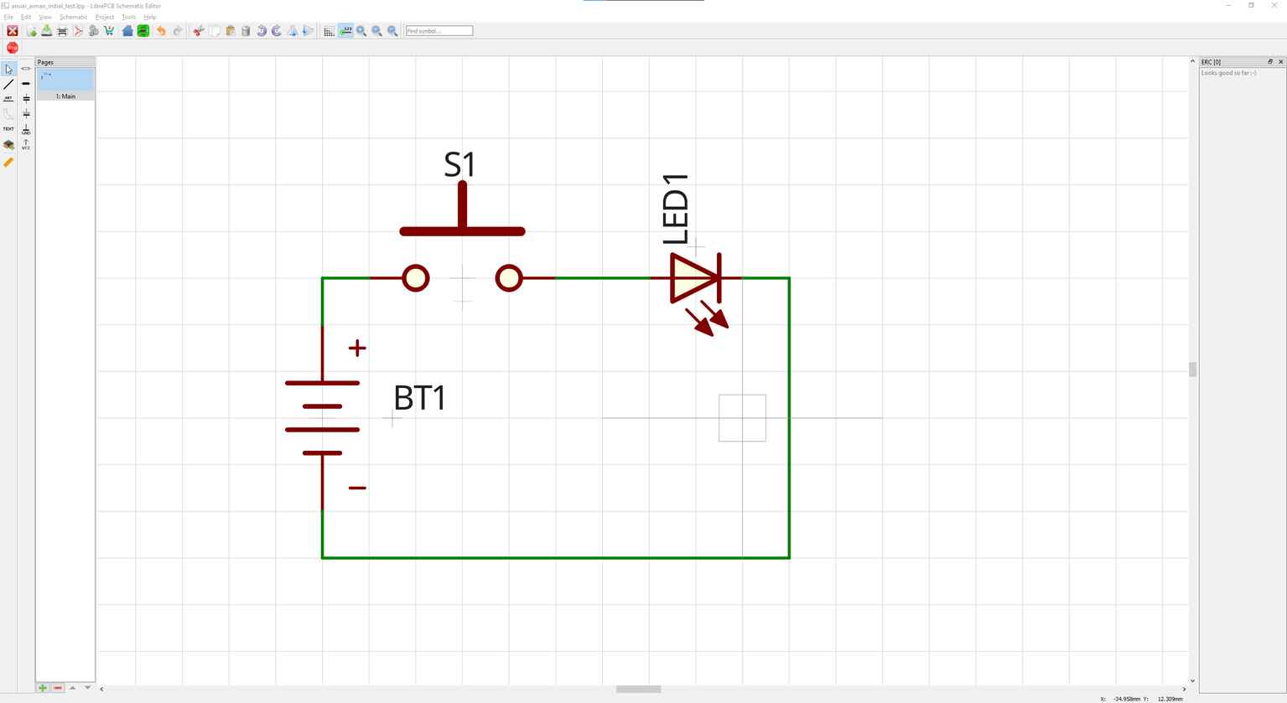The width and height of the screenshot is (1287, 703).
Task: Click the 'Looks good so far' ERC message
Action: pos(1228,73)
